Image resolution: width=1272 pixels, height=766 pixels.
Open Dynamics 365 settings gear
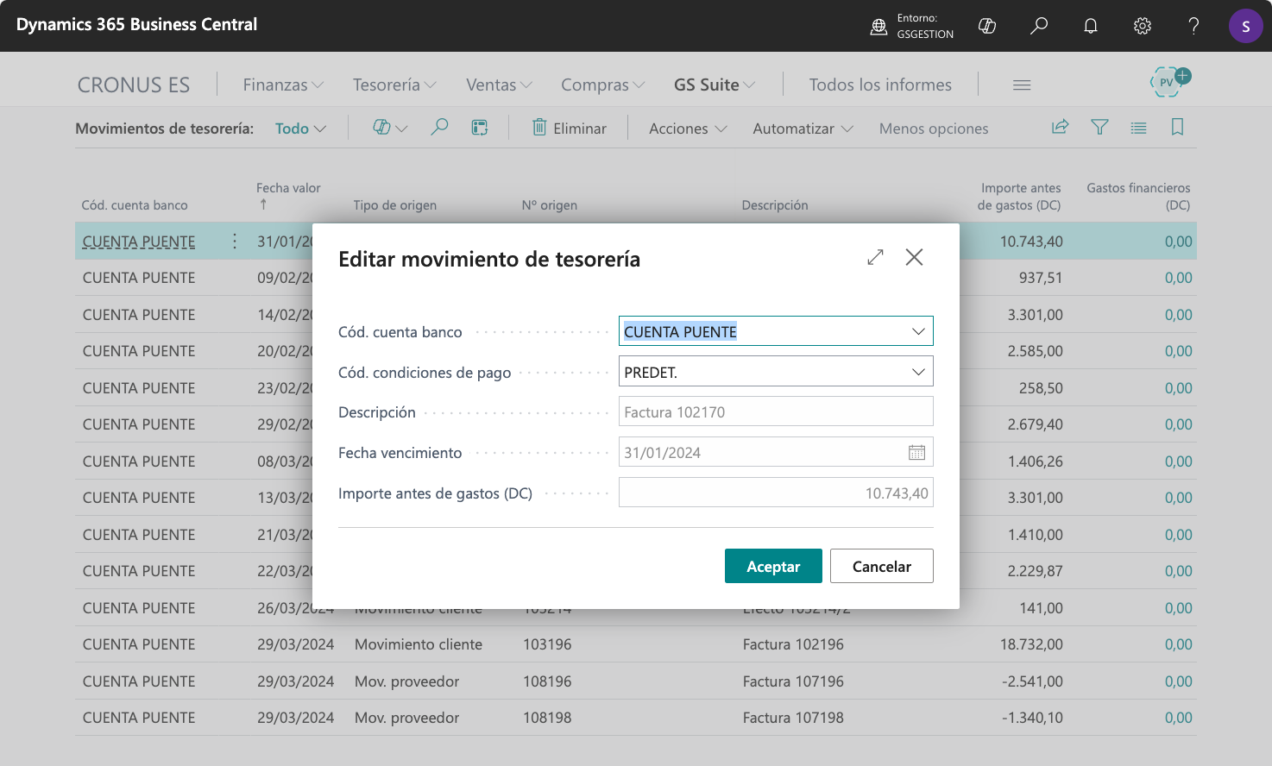1142,26
